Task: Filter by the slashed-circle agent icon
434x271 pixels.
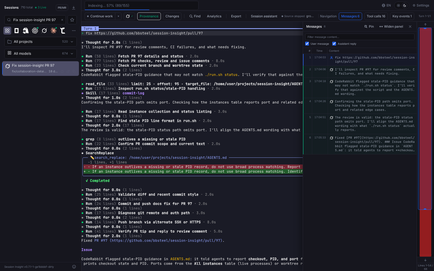Action: click(x=44, y=31)
